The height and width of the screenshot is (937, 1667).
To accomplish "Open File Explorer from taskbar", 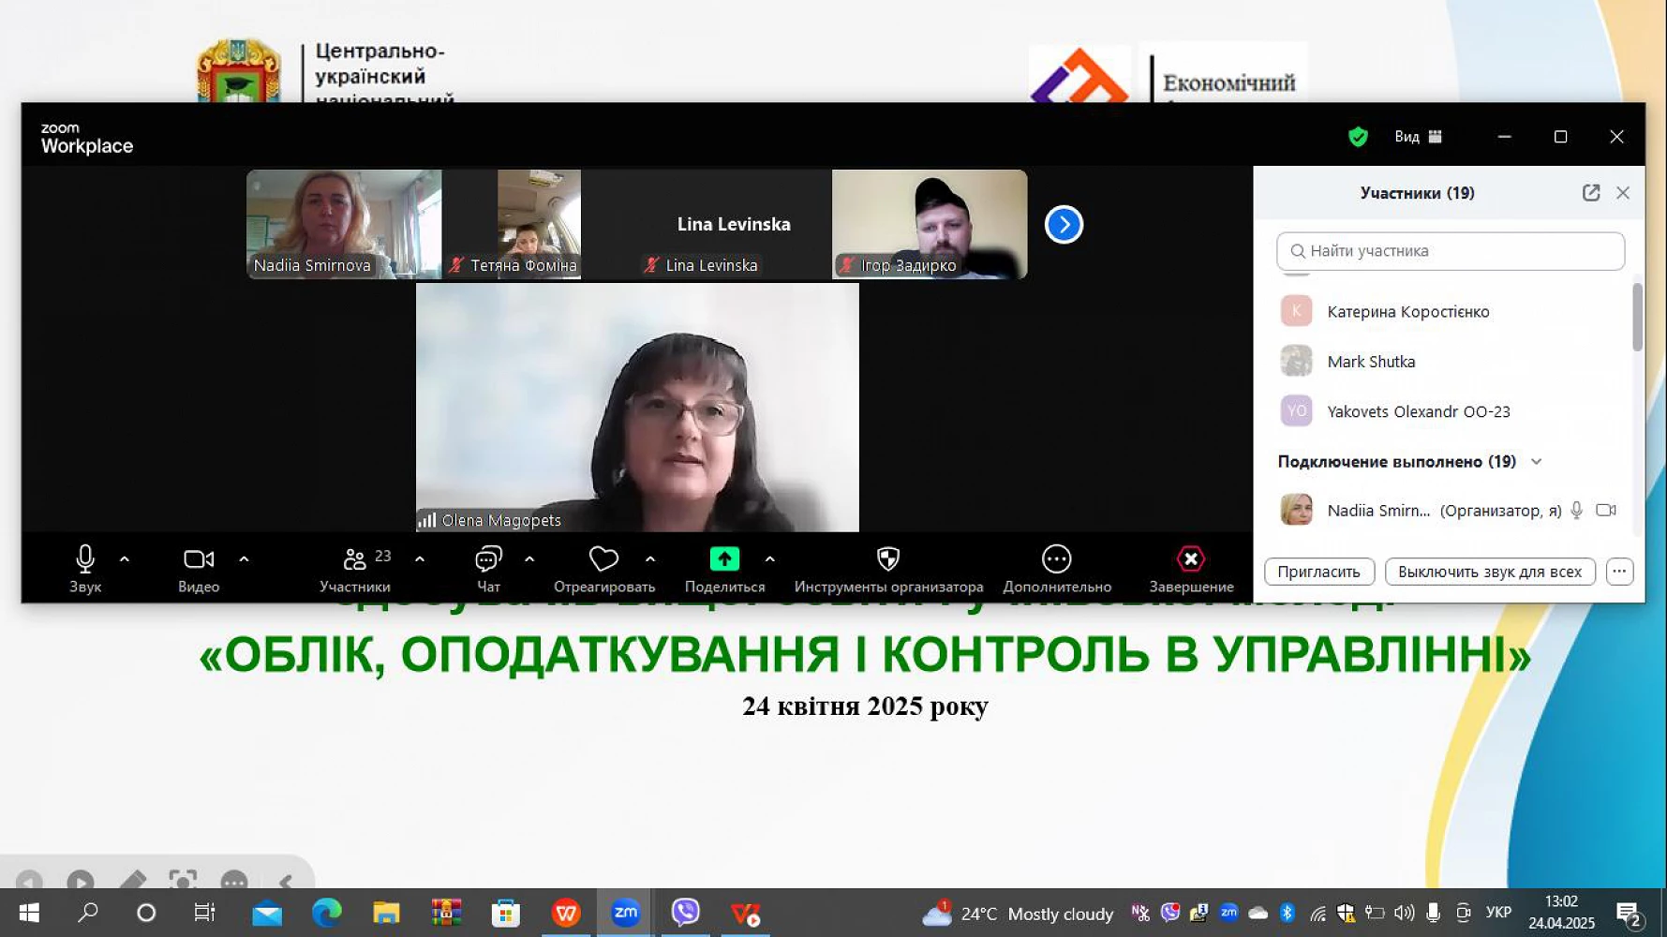I will [386, 913].
